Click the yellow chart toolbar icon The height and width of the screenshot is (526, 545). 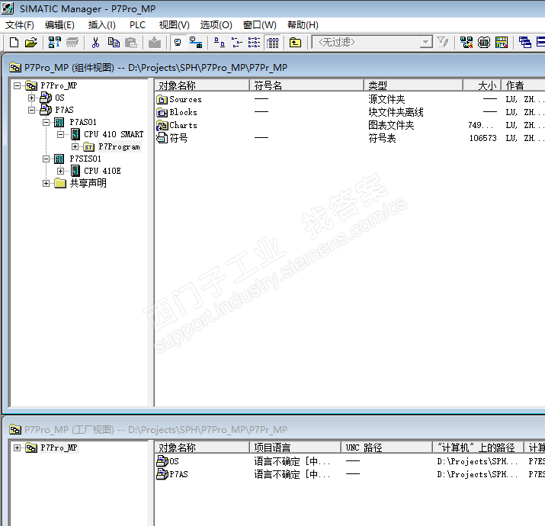(502, 43)
